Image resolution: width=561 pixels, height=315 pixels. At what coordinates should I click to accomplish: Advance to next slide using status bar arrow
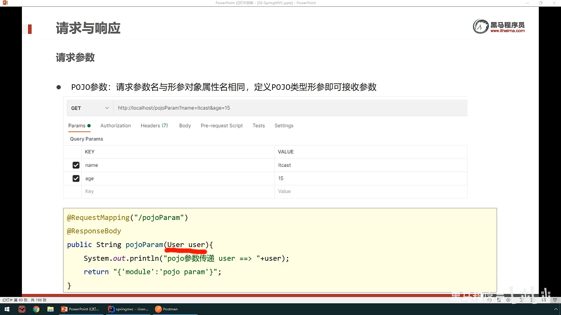coord(508,300)
